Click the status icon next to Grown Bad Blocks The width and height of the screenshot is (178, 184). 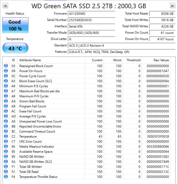point(6,101)
